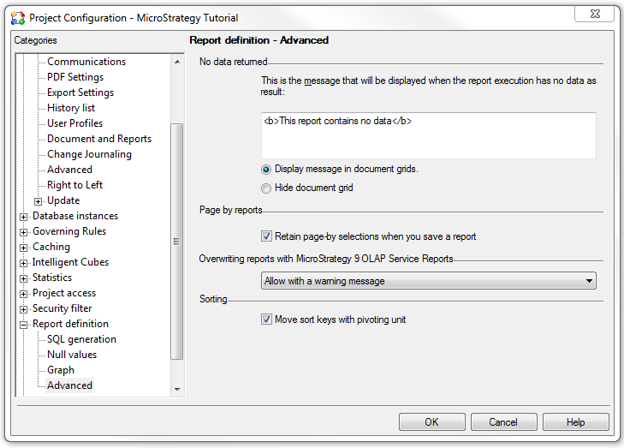
Task: Expand the Caching category
Action: 23,248
